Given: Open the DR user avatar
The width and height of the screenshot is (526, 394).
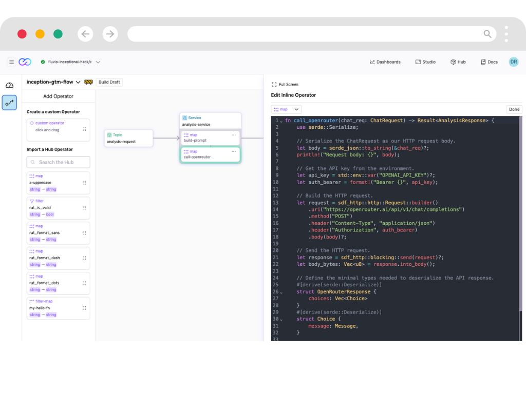Looking at the screenshot, I should point(513,62).
